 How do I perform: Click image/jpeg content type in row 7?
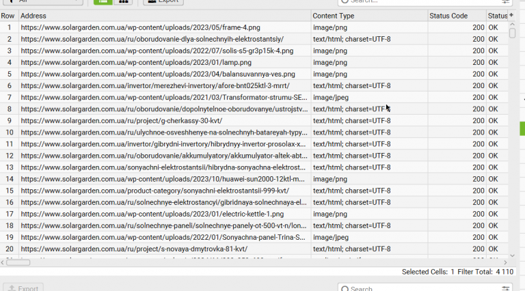click(x=330, y=97)
